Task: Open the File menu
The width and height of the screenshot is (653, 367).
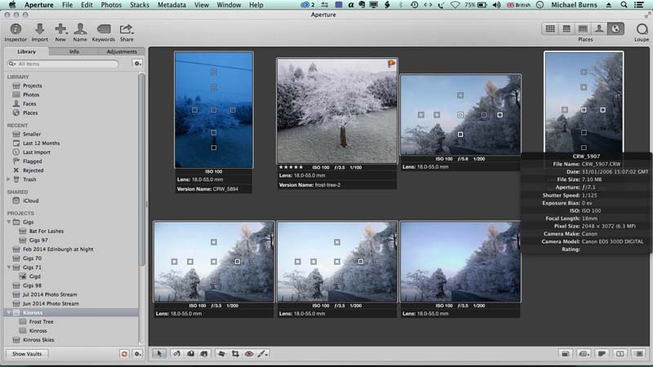Action: (67, 5)
